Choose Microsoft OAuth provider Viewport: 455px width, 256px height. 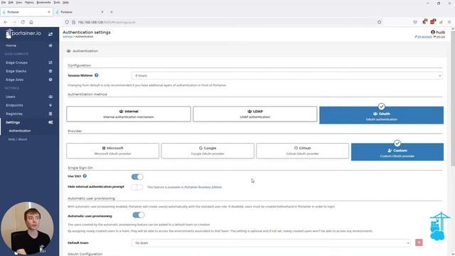pos(112,151)
